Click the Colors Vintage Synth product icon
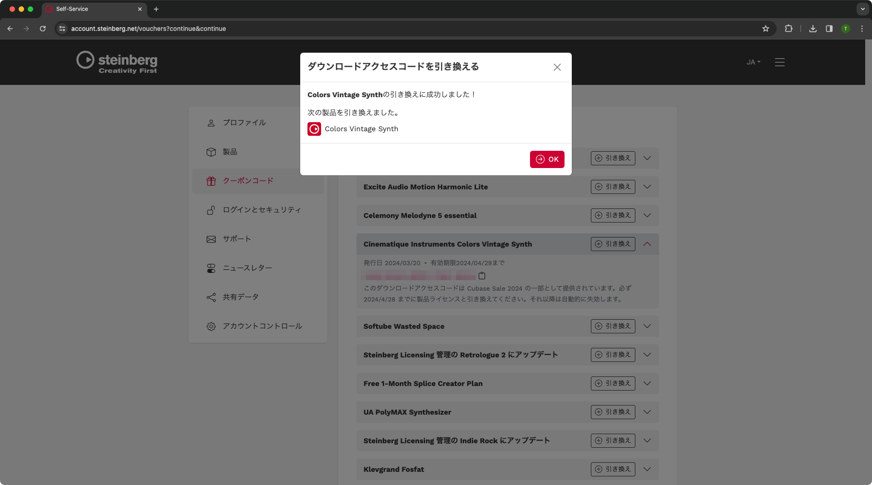This screenshot has height=485, width=872. coord(314,129)
